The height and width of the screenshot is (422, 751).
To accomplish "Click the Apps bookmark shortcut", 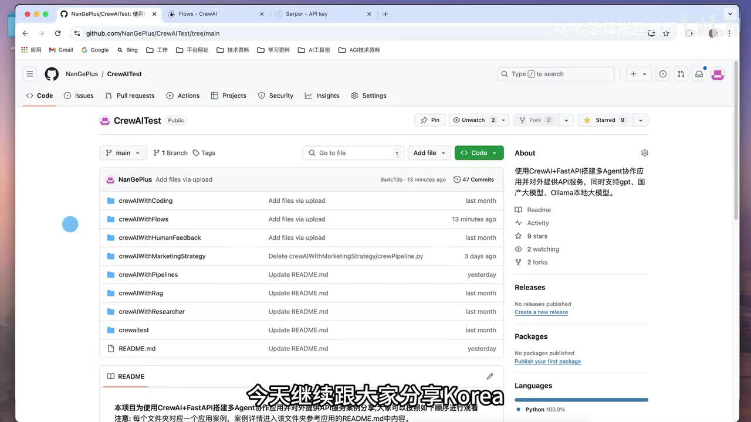I will coord(31,50).
